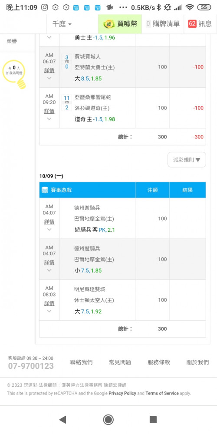Open 關於我們 footer link
Screen dimensions: 217x434
[x=197, y=362]
